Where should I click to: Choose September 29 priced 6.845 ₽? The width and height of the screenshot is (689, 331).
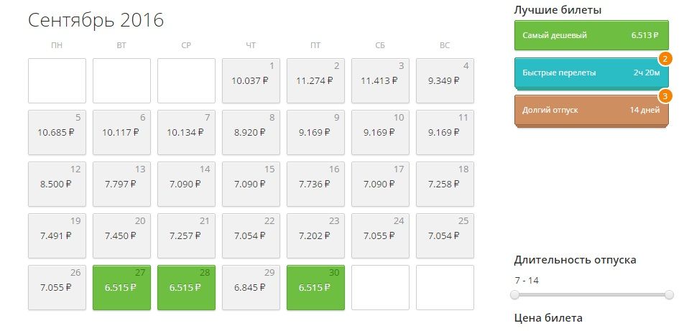click(251, 287)
